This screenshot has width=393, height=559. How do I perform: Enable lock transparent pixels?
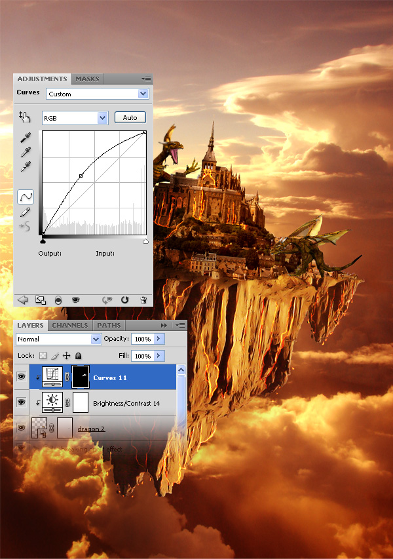[43, 355]
